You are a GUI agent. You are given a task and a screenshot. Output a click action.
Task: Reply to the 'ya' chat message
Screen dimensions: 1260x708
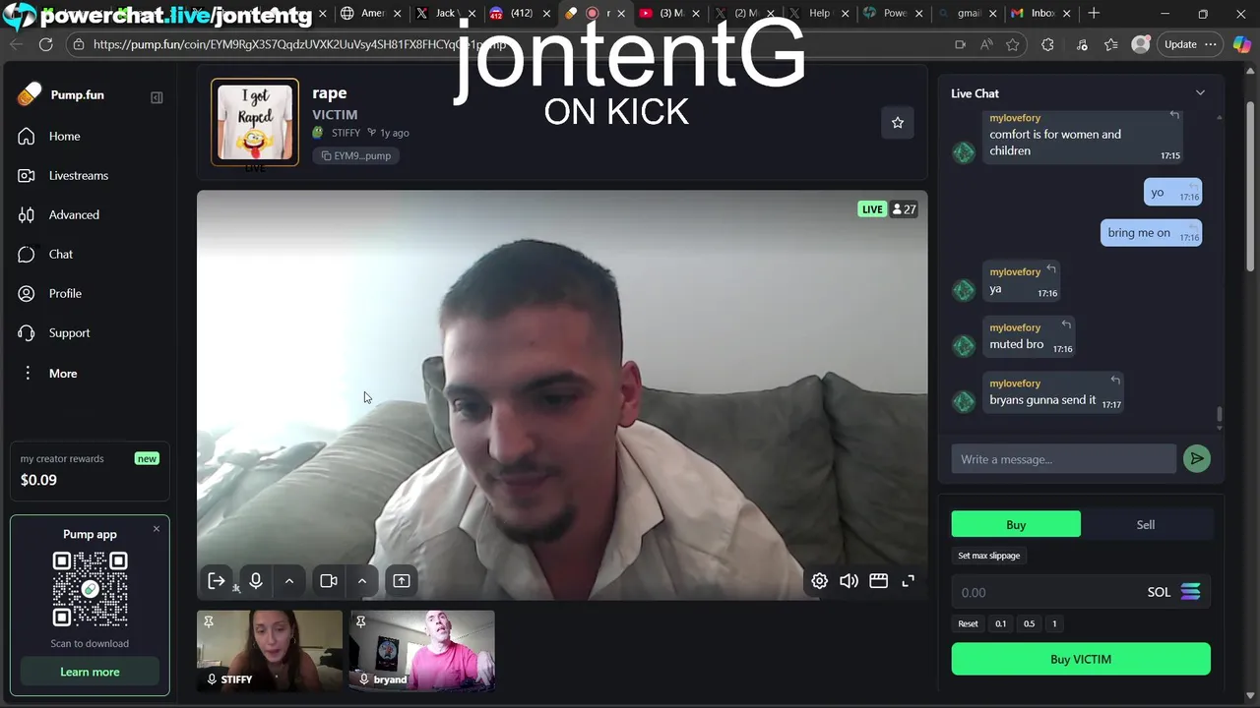[x=1051, y=268]
